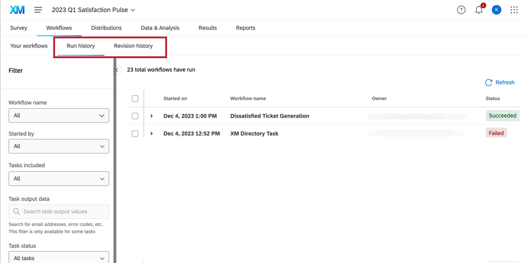Switch to the Revision history tab
Screen dimensions: 526x263
pyautogui.click(x=133, y=46)
